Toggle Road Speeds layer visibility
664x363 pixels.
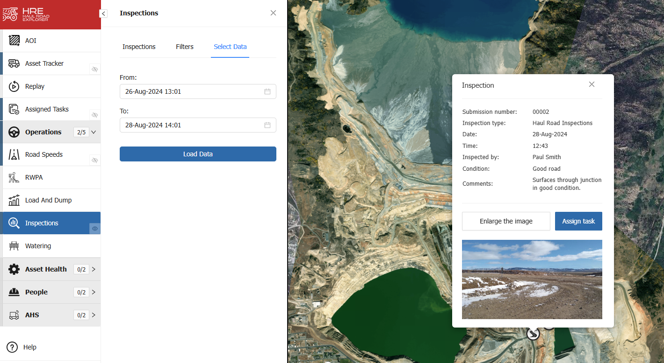click(x=95, y=160)
